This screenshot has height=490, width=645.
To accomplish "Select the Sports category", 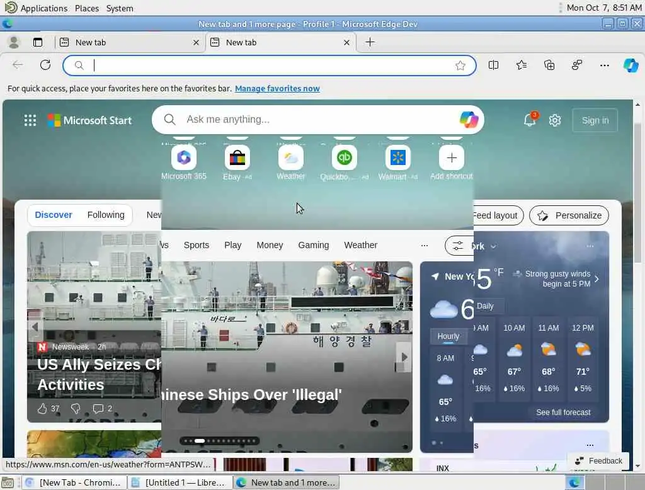I will (x=197, y=245).
